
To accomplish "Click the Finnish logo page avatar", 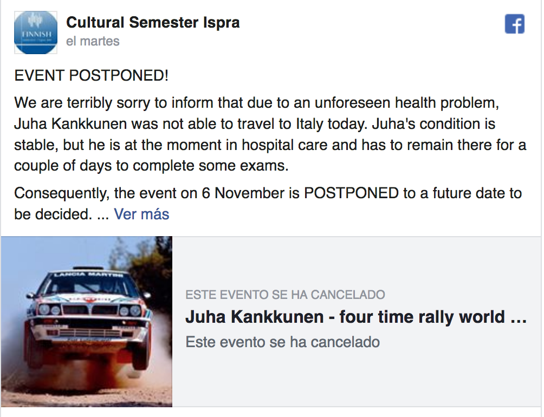I will coord(35,32).
